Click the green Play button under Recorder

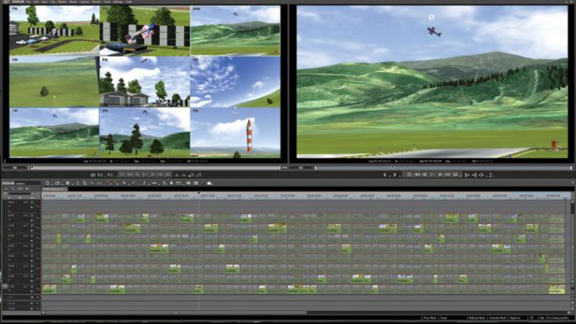[x=432, y=175]
